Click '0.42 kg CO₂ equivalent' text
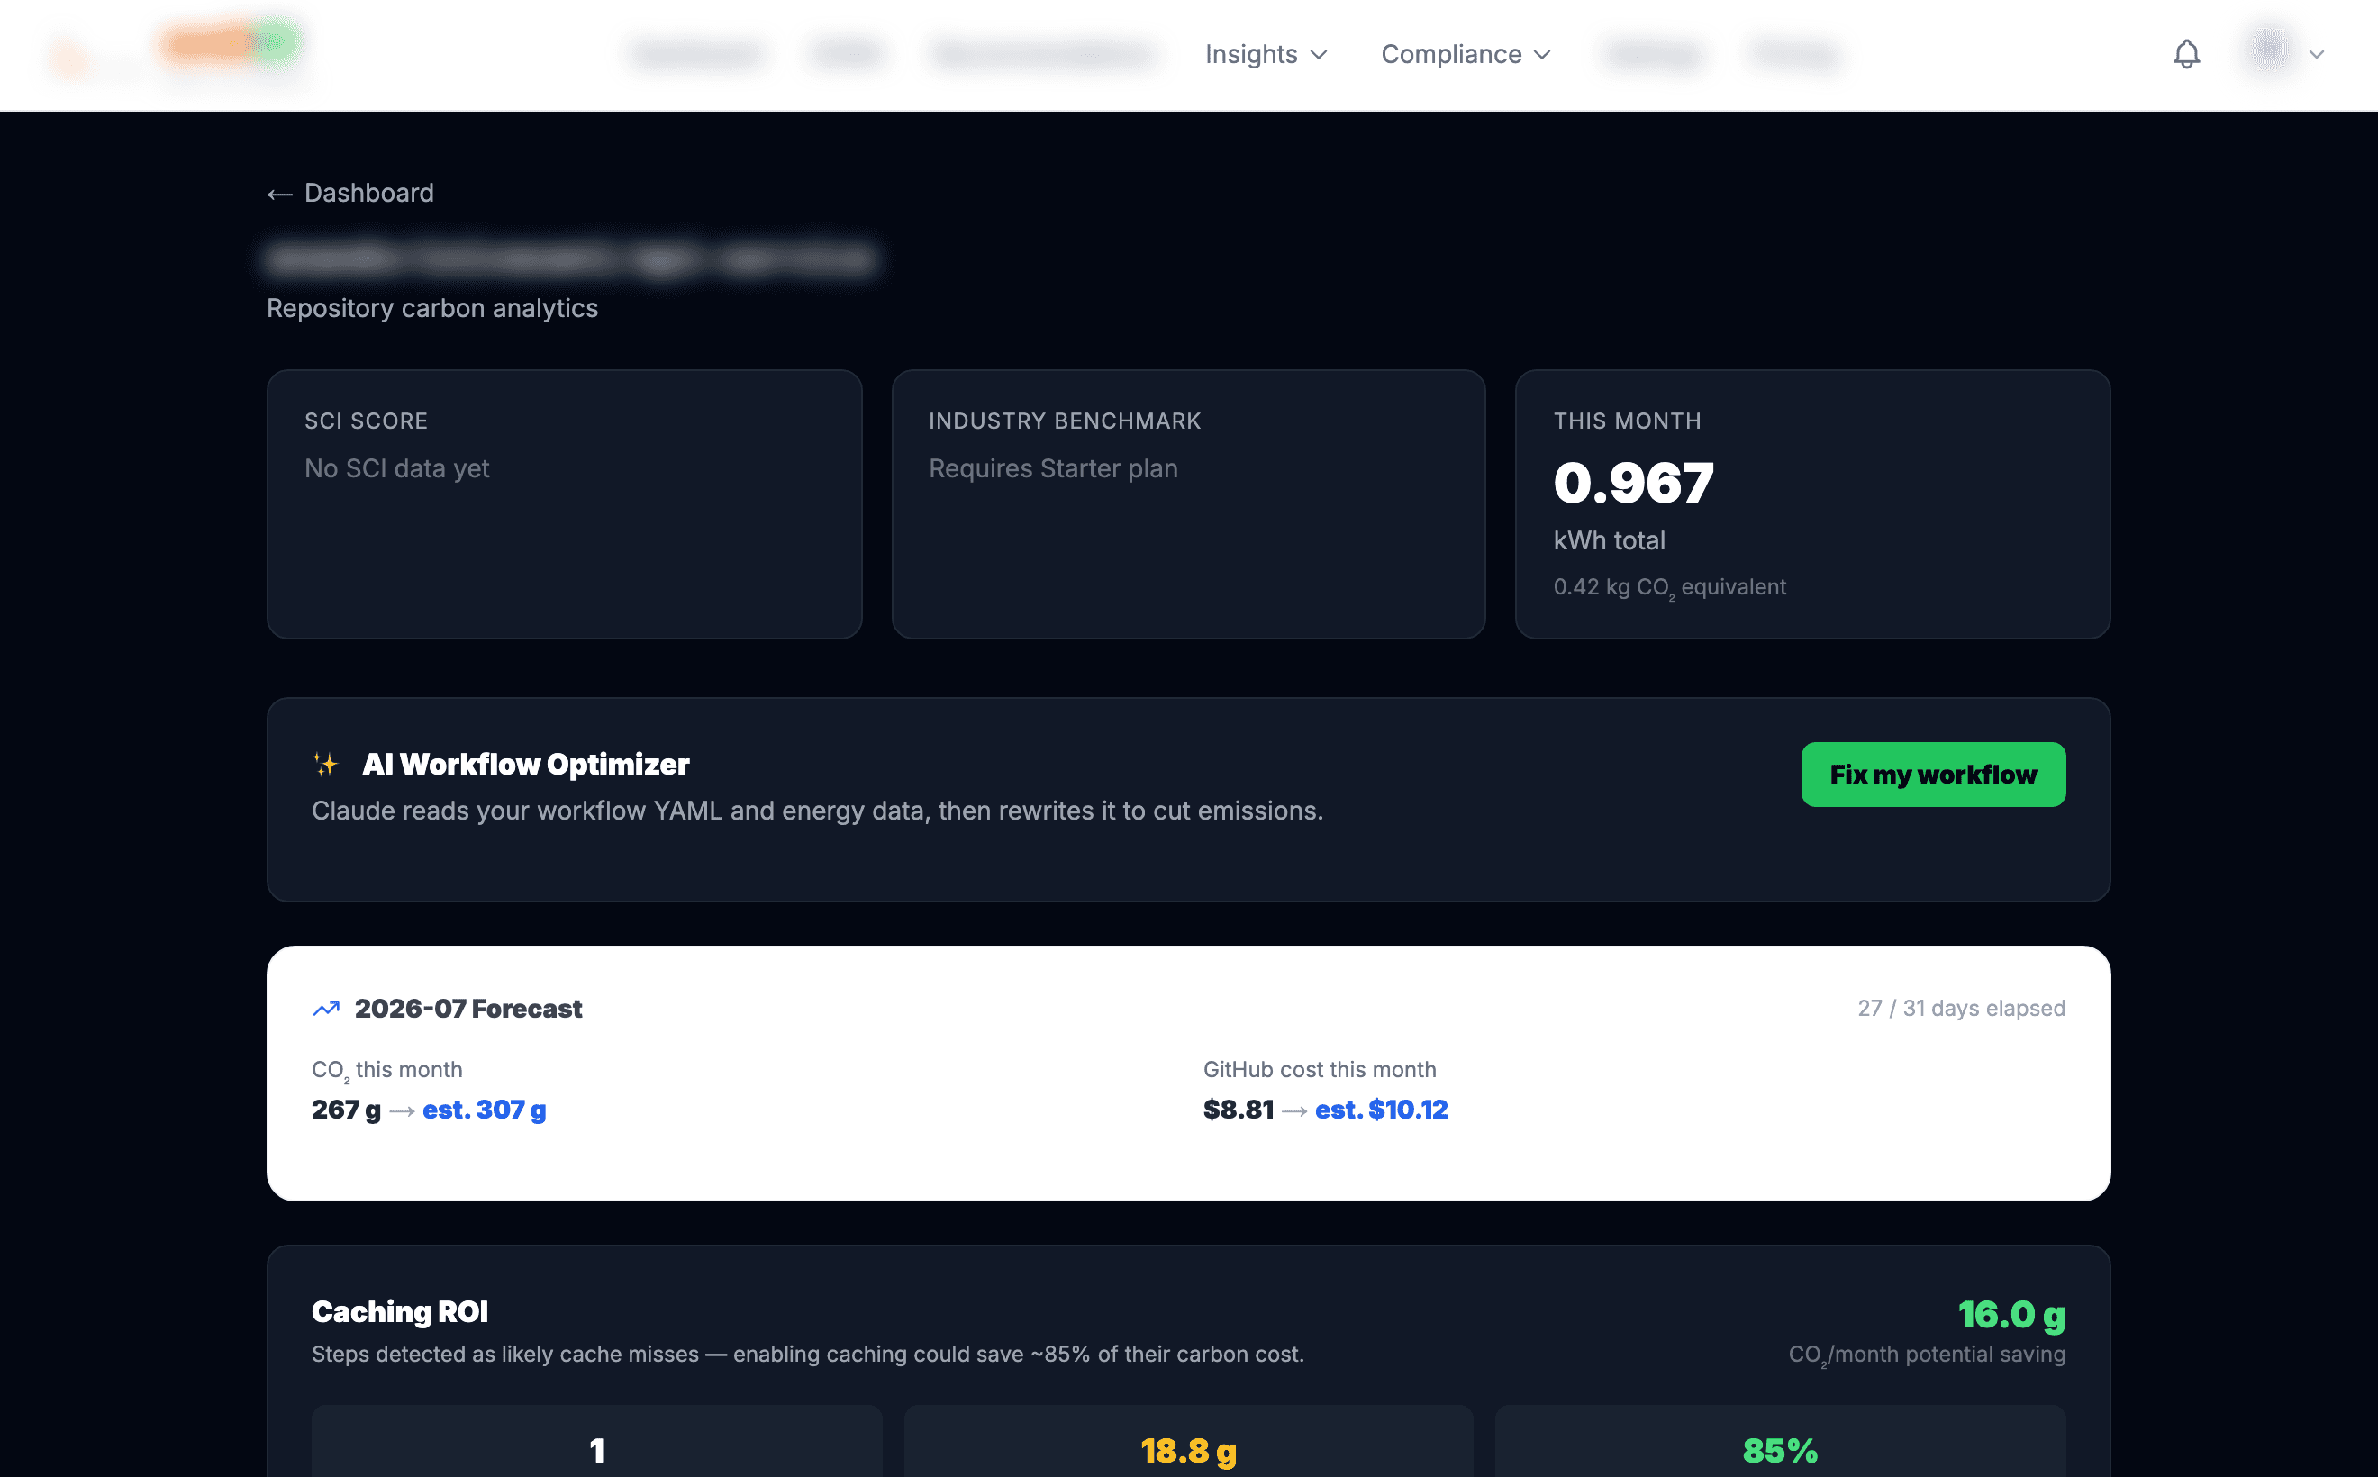This screenshot has width=2378, height=1477. click(1670, 587)
